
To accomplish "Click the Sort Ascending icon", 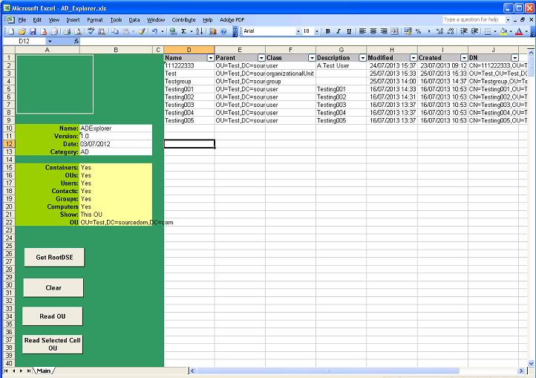I will (200, 32).
